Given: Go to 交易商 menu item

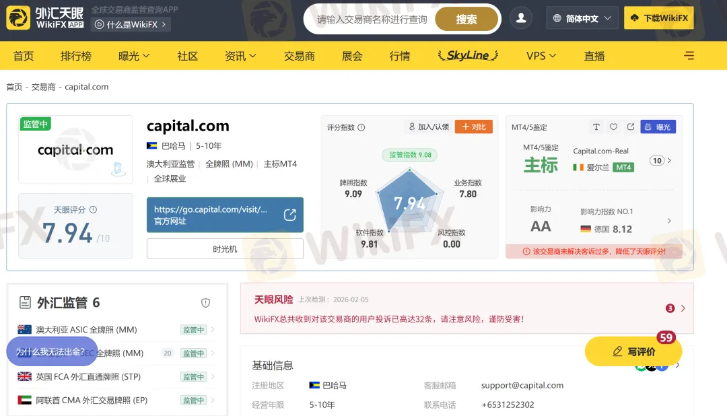Looking at the screenshot, I should [x=299, y=56].
